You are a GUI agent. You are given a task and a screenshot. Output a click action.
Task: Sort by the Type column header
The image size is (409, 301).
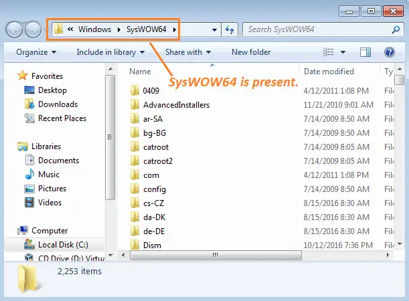point(388,72)
